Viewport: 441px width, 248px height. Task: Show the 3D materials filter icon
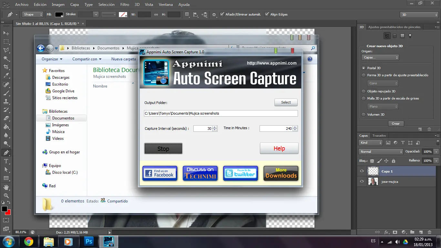coord(403,36)
